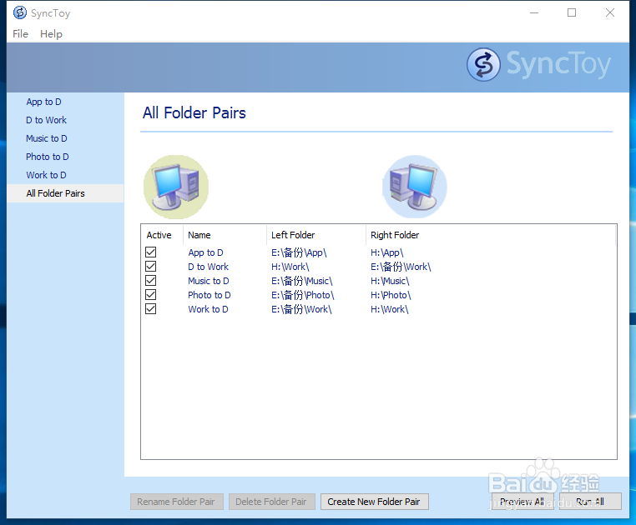This screenshot has height=525, width=636.
Task: Minimize the SyncToy window
Action: pos(534,13)
